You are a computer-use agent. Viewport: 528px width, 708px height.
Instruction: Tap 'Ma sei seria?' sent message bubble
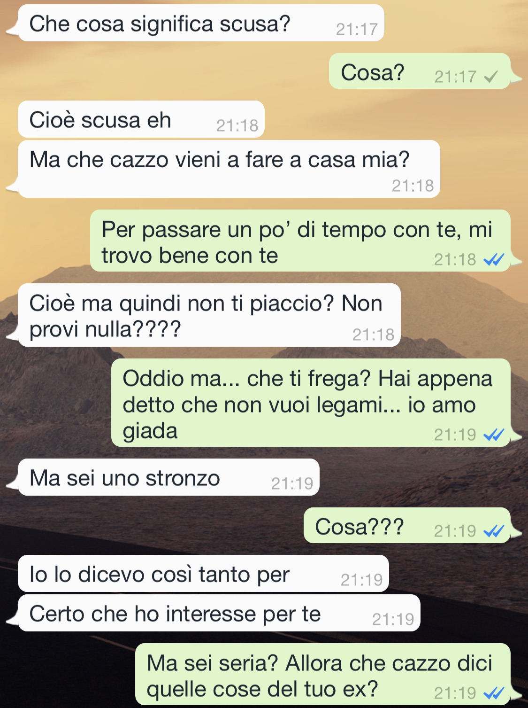coord(323,674)
